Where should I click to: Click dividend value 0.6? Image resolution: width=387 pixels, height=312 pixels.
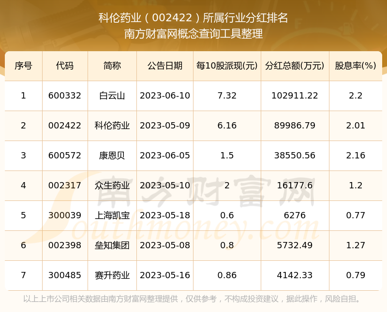(227, 215)
